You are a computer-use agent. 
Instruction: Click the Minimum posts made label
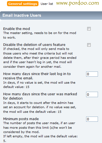(x=21, y=119)
